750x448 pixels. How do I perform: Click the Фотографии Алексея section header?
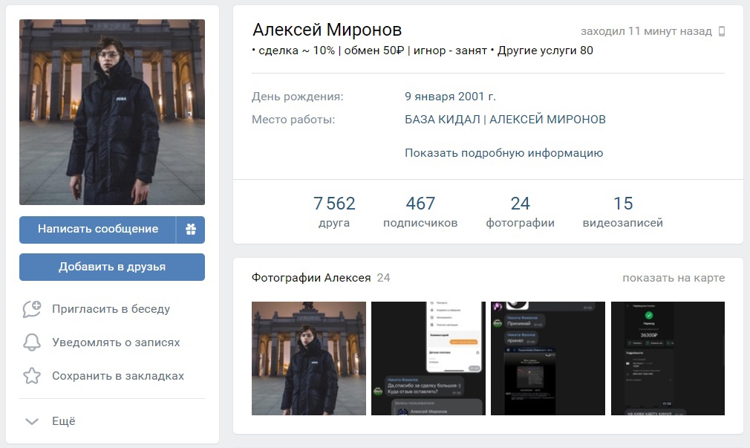pos(311,278)
